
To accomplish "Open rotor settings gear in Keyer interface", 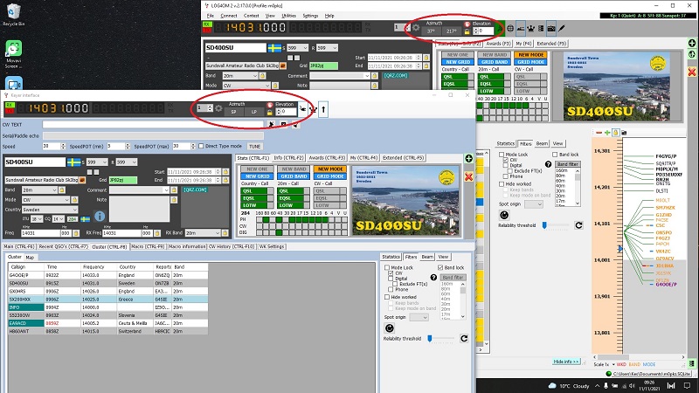I will pyautogui.click(x=218, y=108).
